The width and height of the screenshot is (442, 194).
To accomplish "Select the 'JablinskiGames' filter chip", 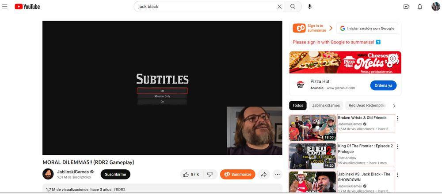I will click(x=326, y=106).
